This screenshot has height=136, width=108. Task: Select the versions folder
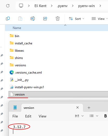(20, 65)
